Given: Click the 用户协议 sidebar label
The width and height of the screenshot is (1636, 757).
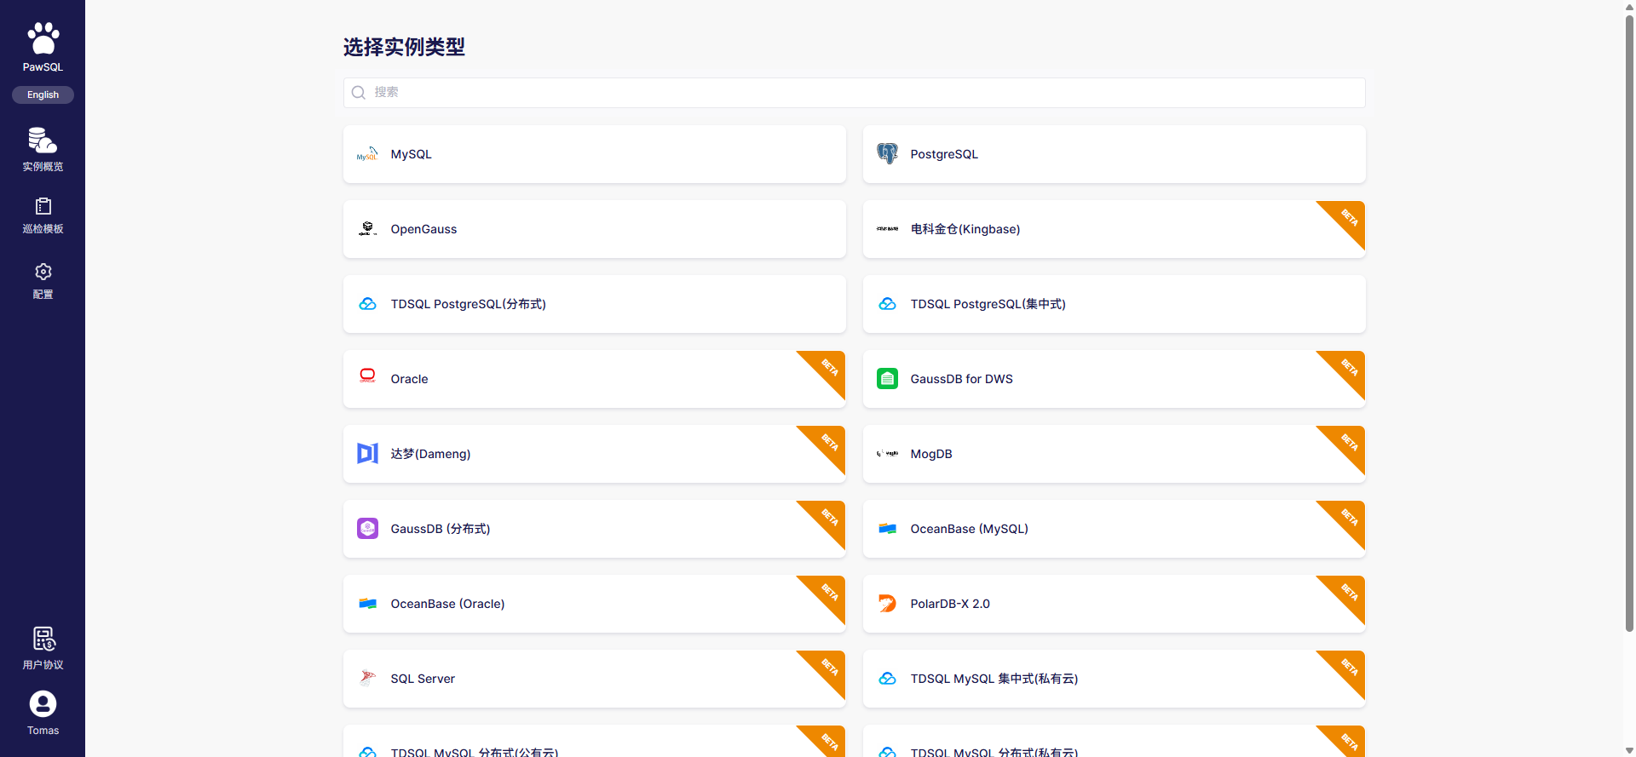Looking at the screenshot, I should (x=43, y=665).
